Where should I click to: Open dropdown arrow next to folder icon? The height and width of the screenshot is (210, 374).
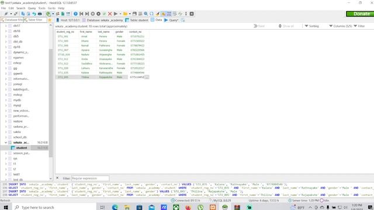(130, 14)
